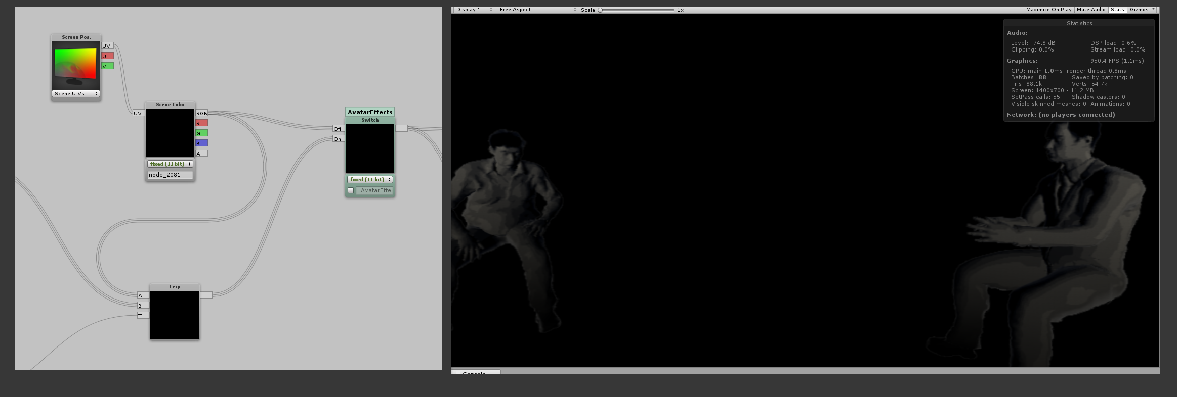Click the AvatarEffects node title field

click(x=370, y=112)
